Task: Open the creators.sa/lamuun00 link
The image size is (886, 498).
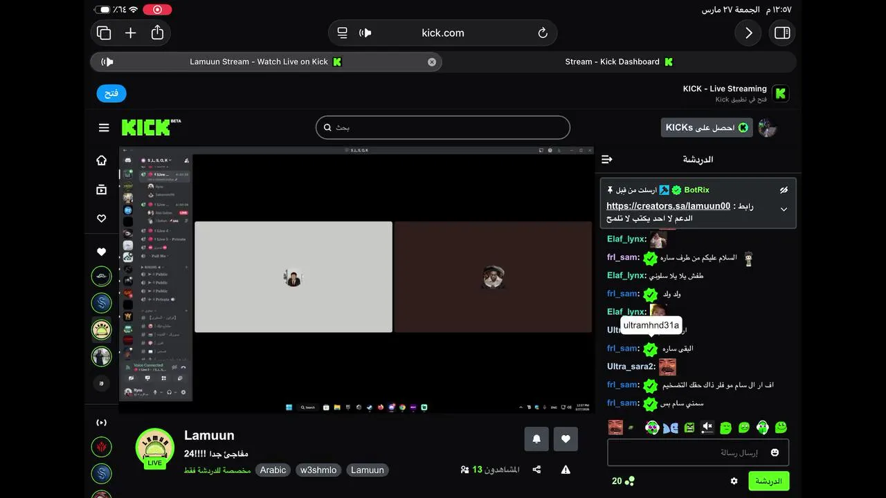Action: click(x=668, y=206)
